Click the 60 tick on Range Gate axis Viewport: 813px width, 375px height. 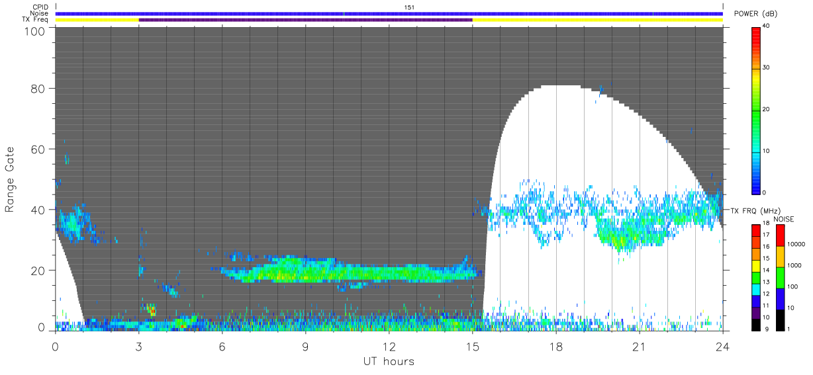pos(38,149)
